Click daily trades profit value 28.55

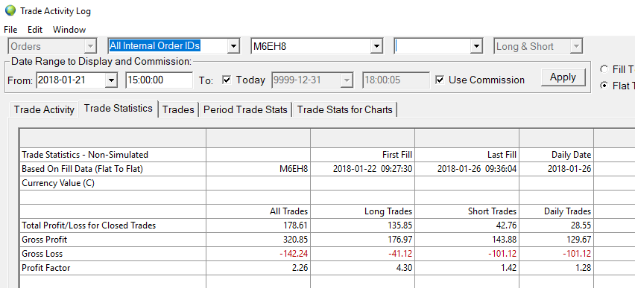click(x=557, y=225)
